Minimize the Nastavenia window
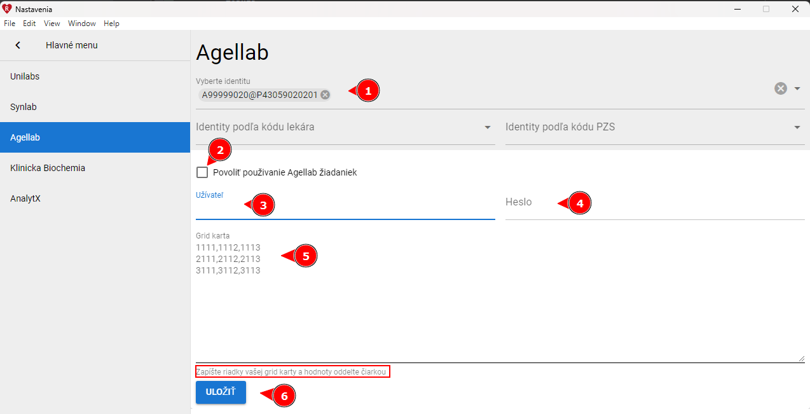Image resolution: width=810 pixels, height=414 pixels. [x=738, y=9]
